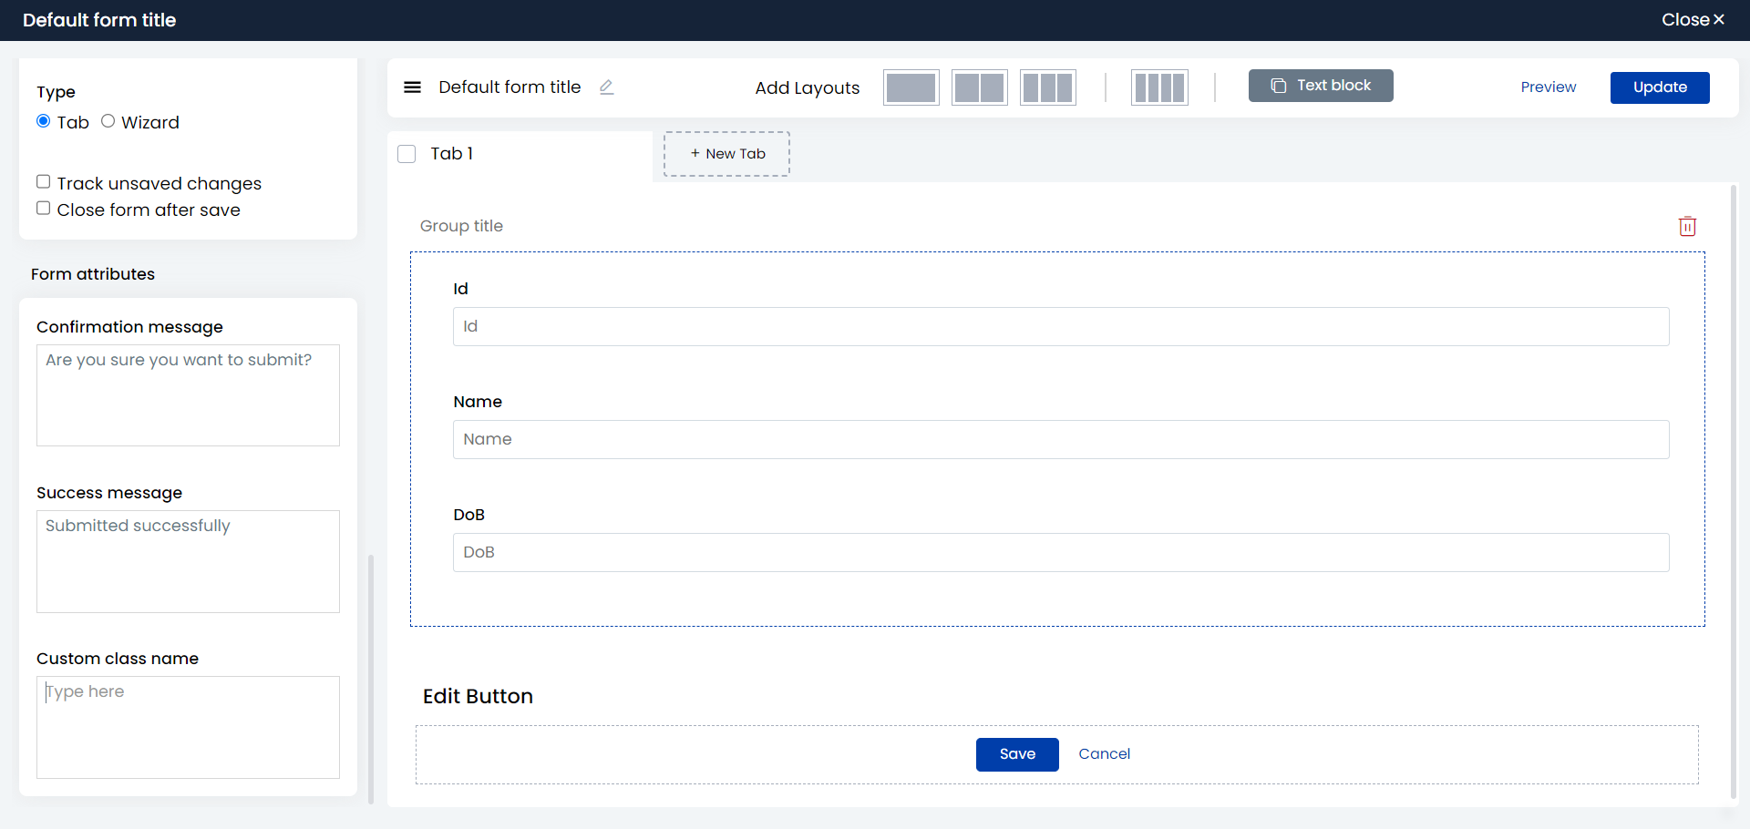Tick the Tab 1 checkbox
The height and width of the screenshot is (829, 1750).
point(407,154)
